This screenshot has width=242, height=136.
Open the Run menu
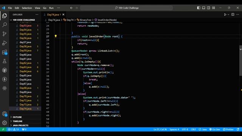coord(51,8)
